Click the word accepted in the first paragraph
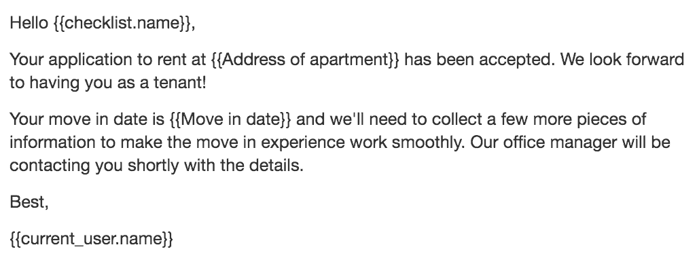 tap(516, 60)
